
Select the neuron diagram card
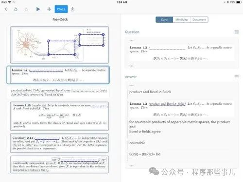coord(59,45)
